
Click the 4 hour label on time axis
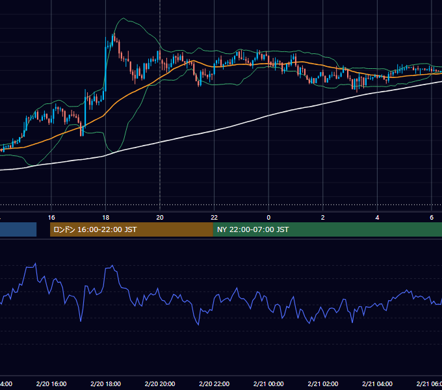point(377,218)
